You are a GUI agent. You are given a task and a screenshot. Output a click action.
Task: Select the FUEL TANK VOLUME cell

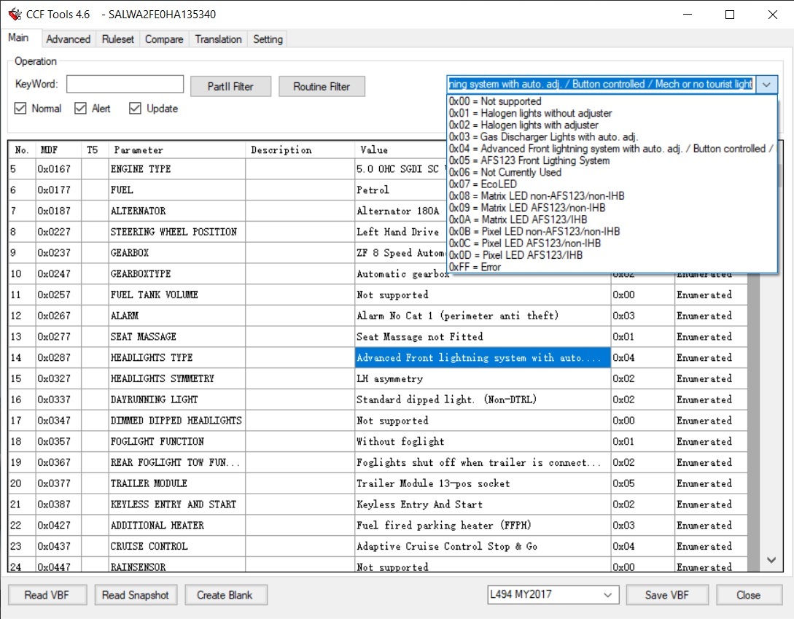pos(176,295)
